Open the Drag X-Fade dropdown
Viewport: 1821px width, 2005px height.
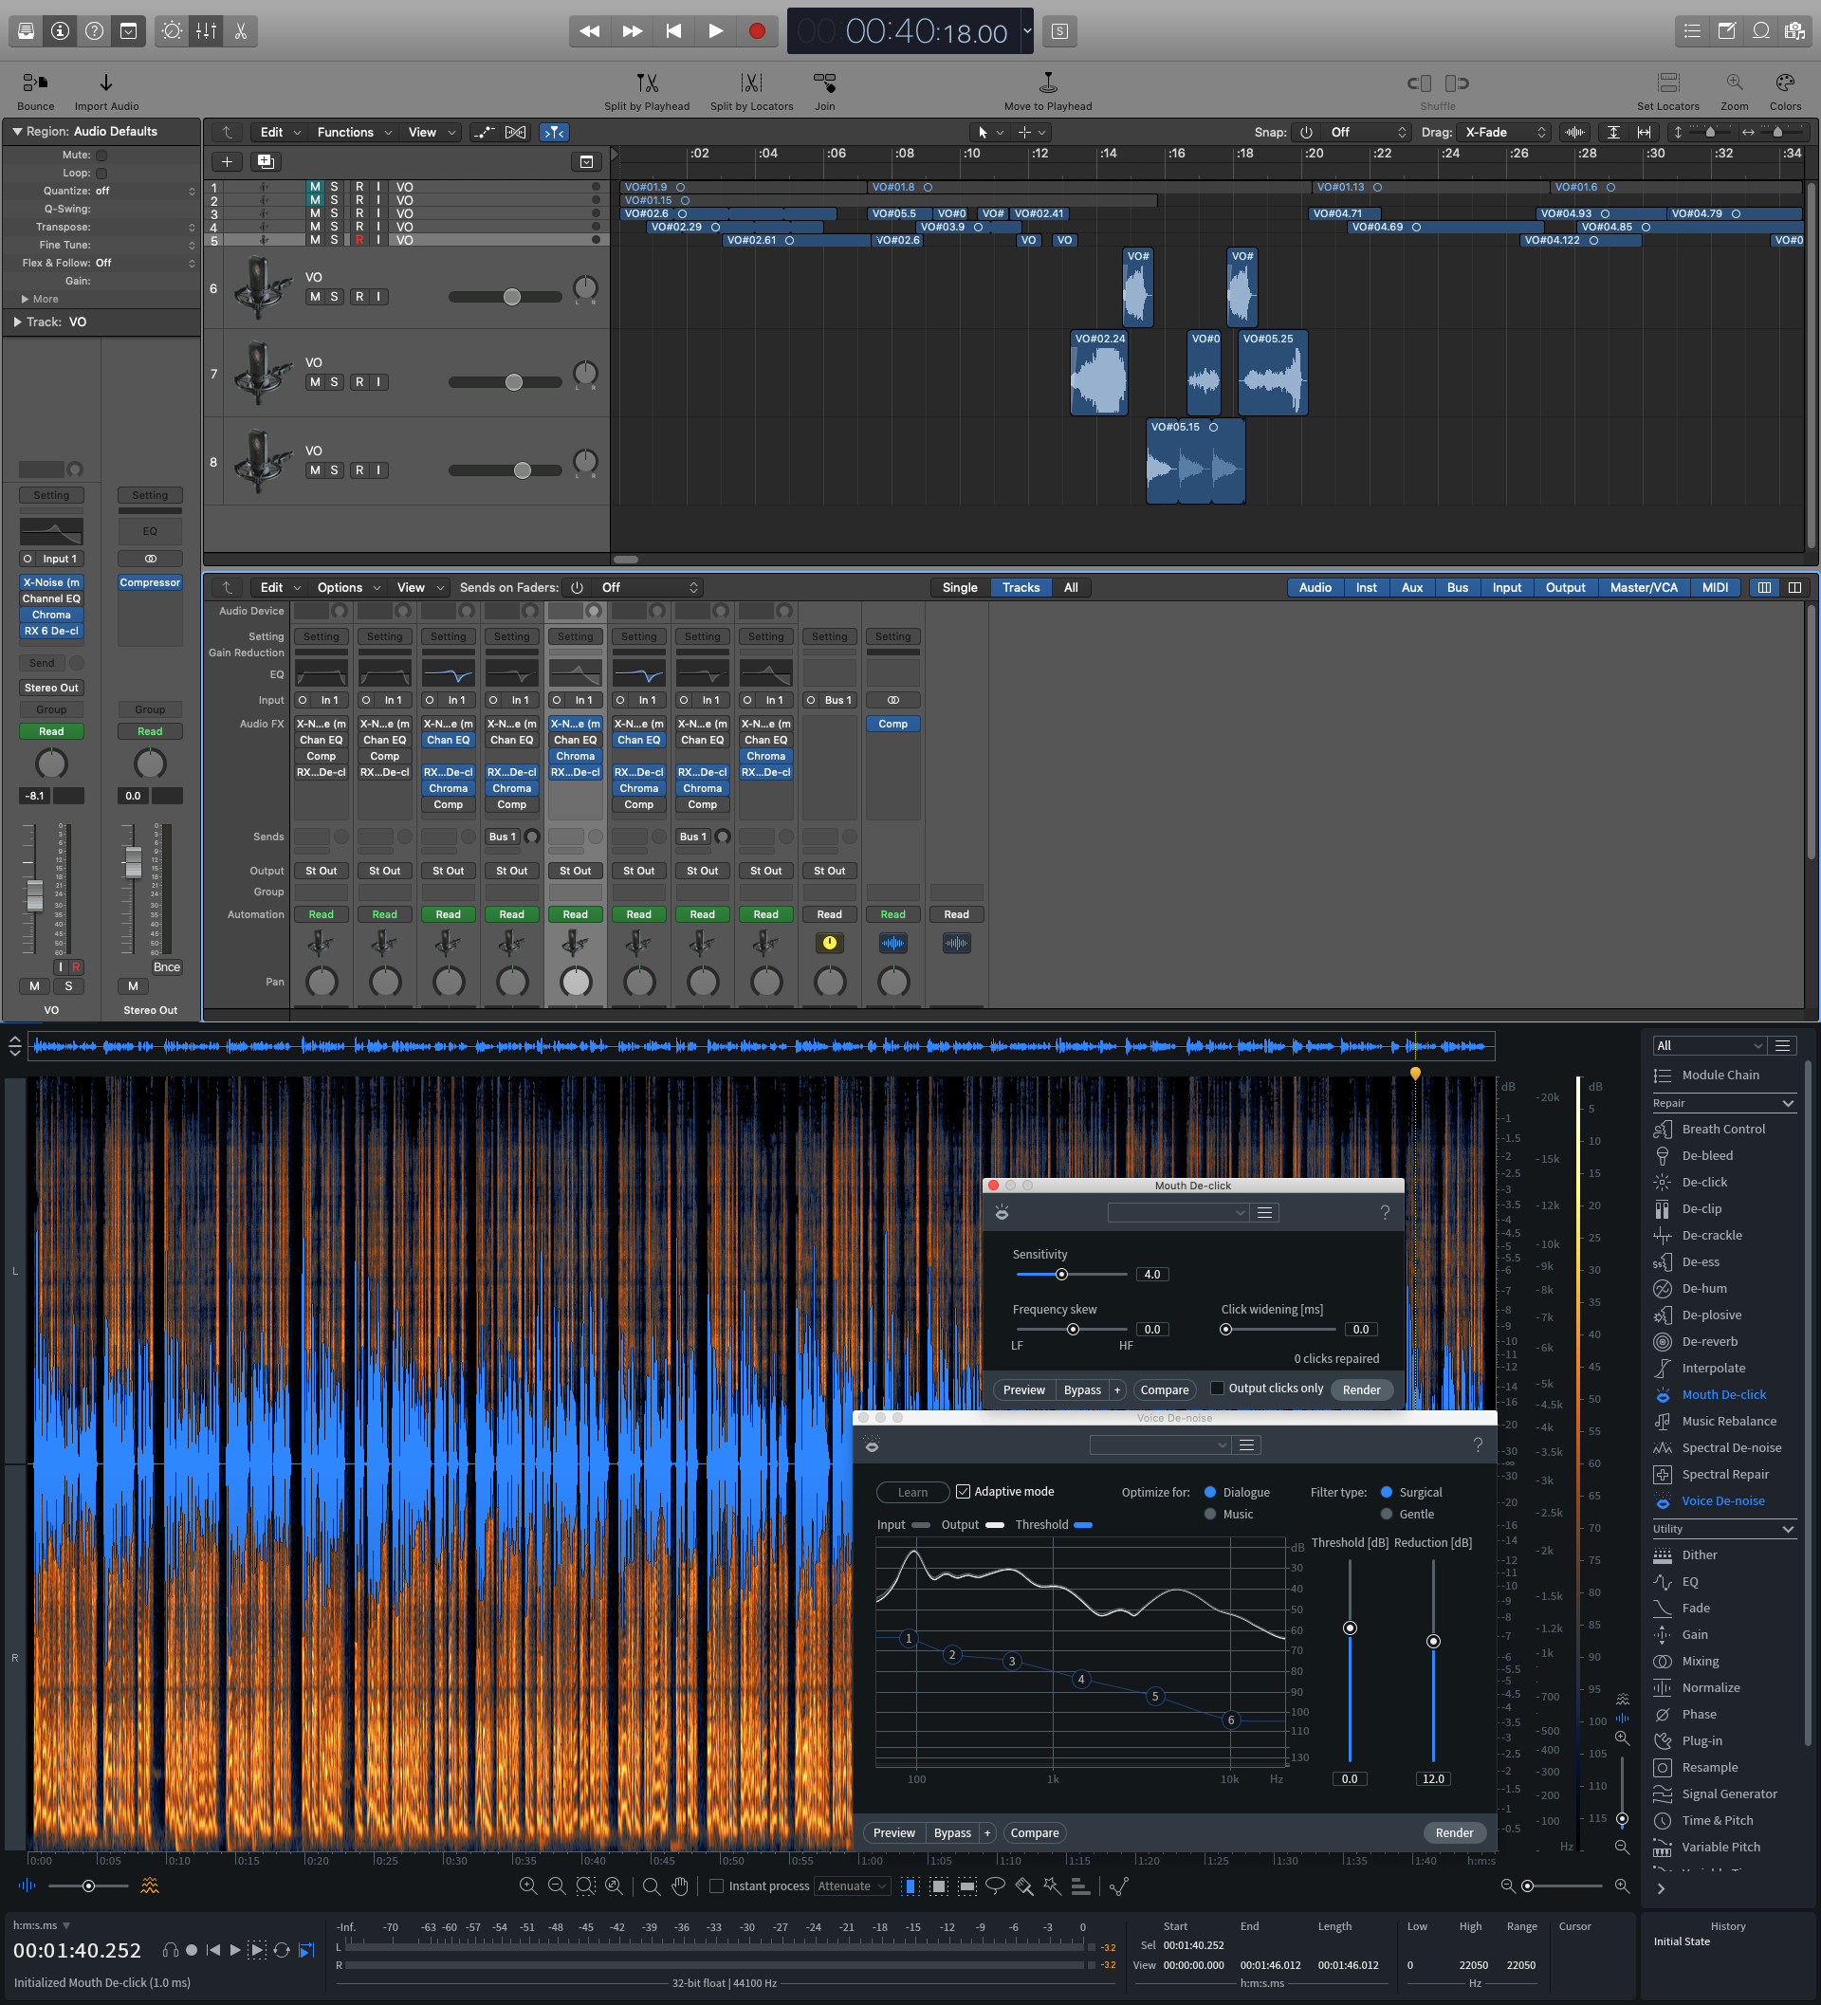coord(1505,132)
